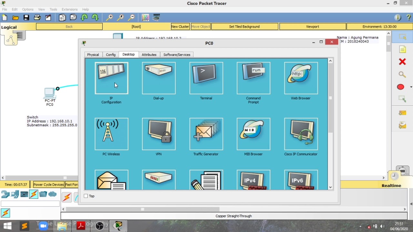The width and height of the screenshot is (413, 232).
Task: Click the New file toolbar icon
Action: tap(5, 17)
